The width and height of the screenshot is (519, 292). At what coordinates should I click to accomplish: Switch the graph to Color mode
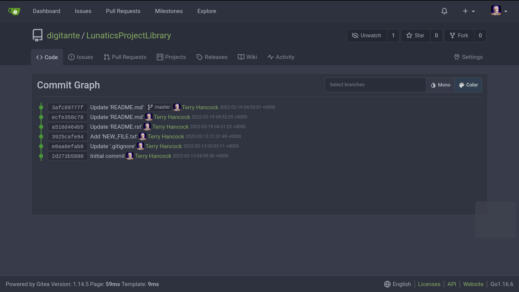(x=468, y=85)
